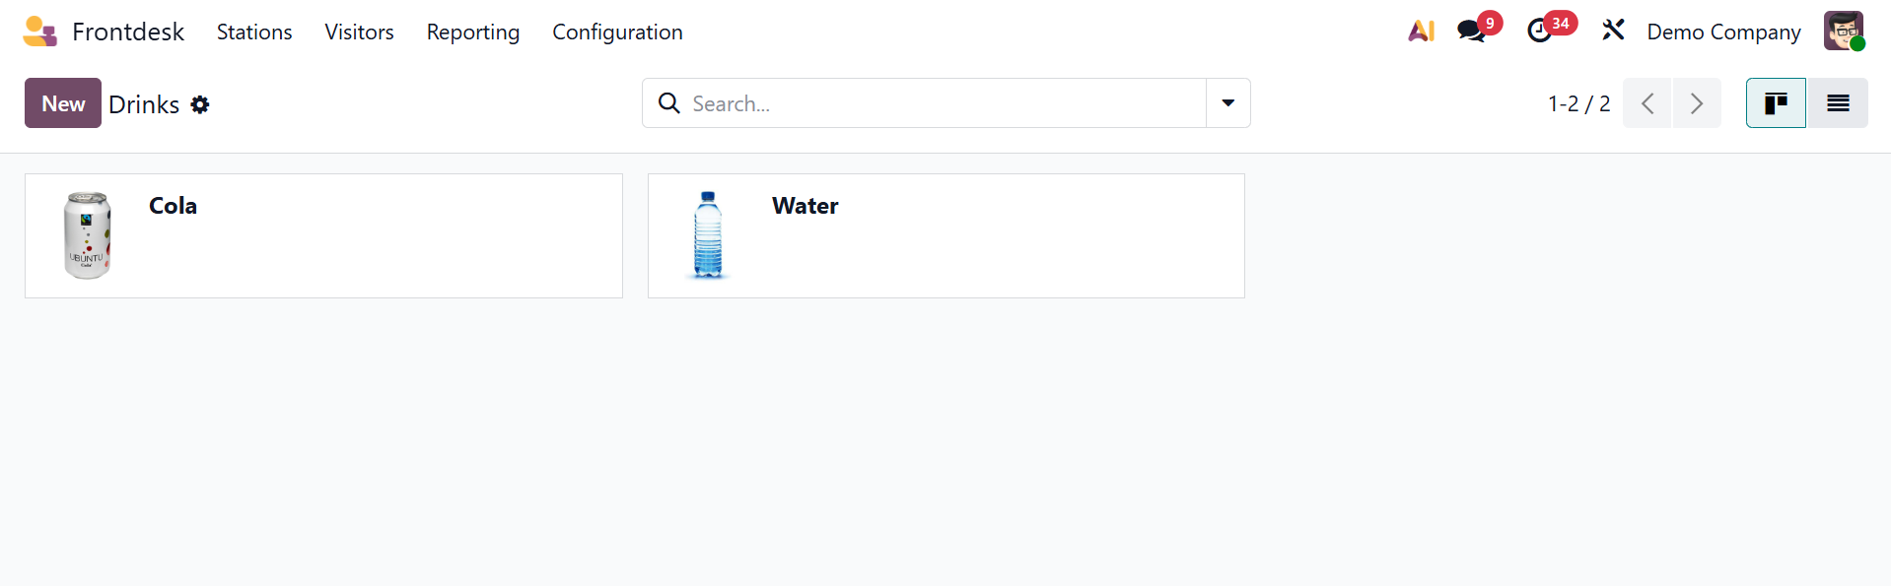This screenshot has width=1891, height=586.
Task: Open the Configuration menu
Action: tap(617, 32)
